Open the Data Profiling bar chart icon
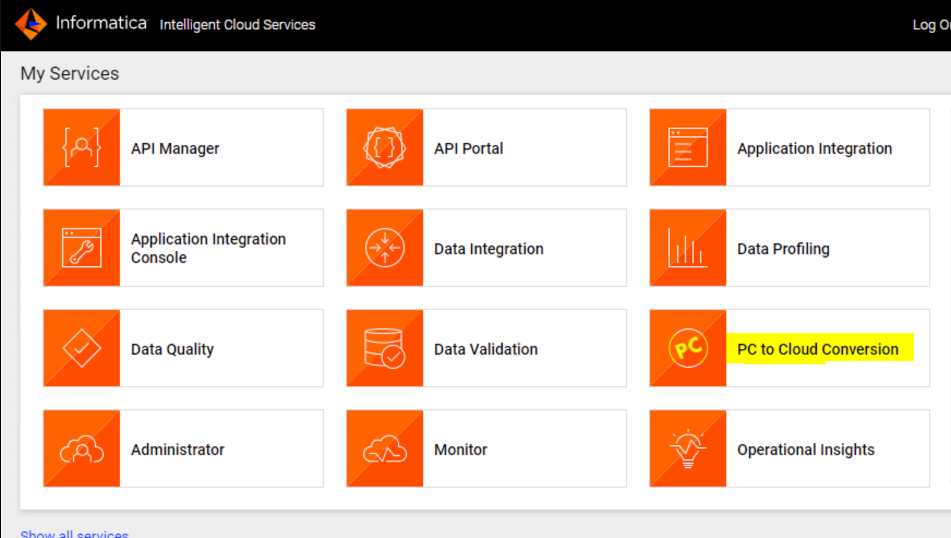Image resolution: width=951 pixels, height=538 pixels. coord(688,248)
